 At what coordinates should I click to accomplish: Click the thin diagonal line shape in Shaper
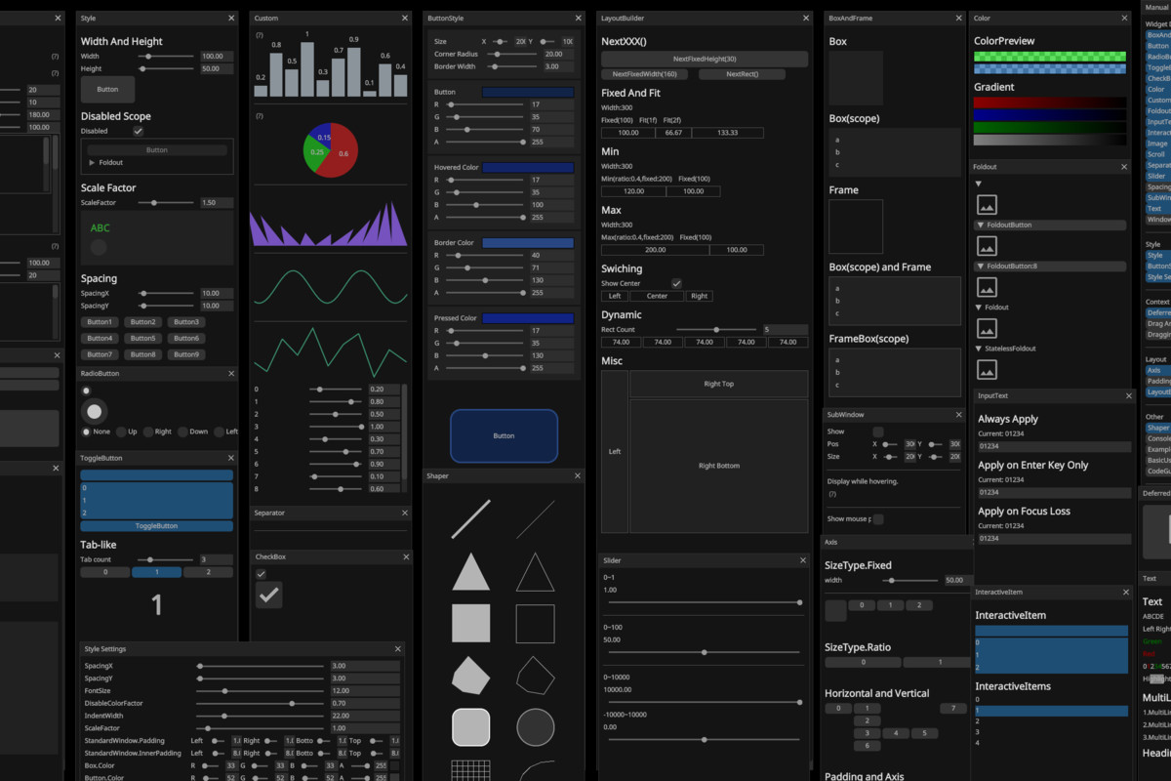535,519
